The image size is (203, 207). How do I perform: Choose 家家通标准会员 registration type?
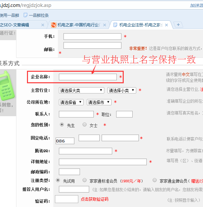85,180
